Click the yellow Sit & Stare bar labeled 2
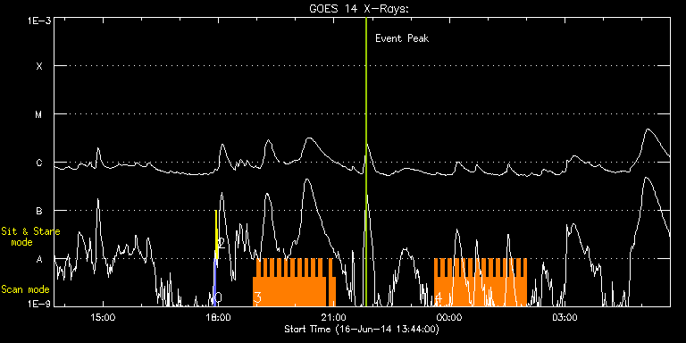The image size is (686, 343). tap(216, 234)
